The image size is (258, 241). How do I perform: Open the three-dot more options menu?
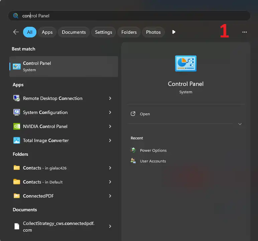(245, 32)
